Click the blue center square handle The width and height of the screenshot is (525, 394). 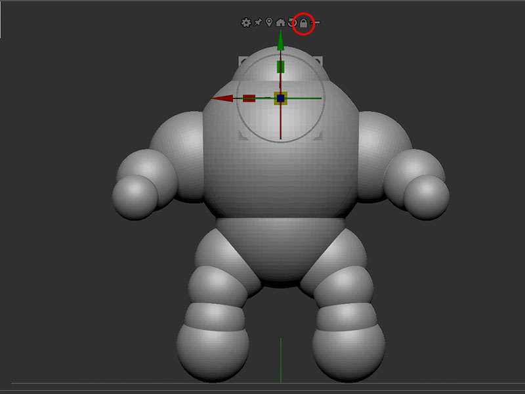click(x=281, y=98)
